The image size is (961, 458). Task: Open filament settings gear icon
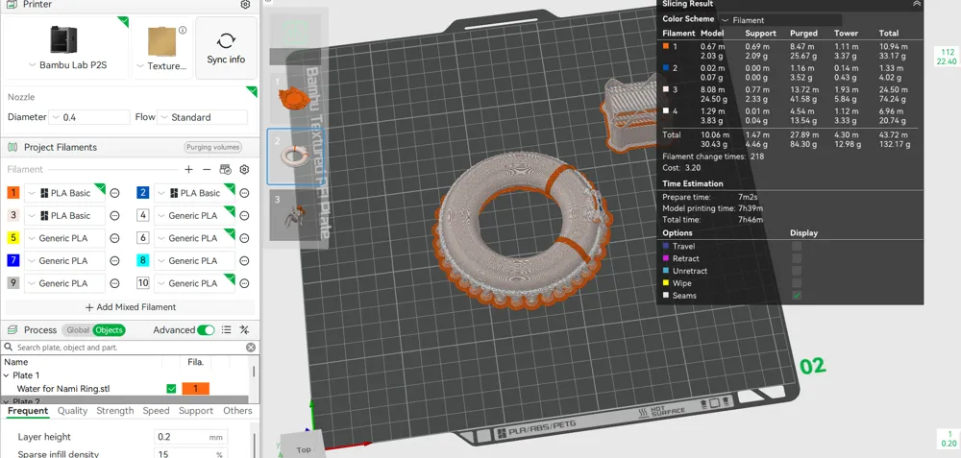[x=244, y=170]
